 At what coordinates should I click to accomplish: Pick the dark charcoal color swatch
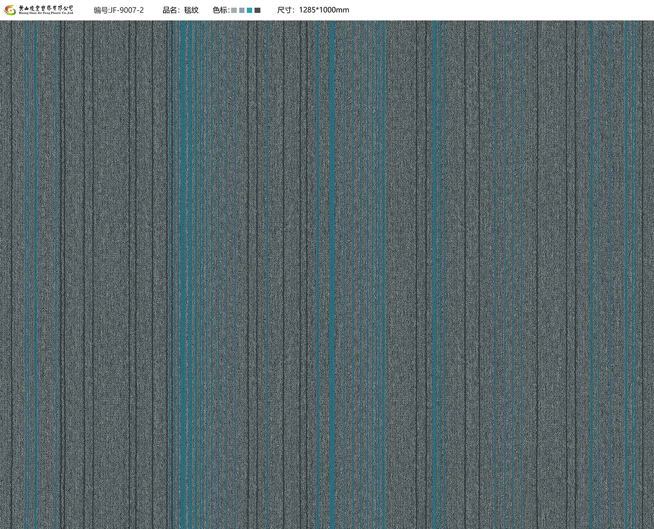257,10
